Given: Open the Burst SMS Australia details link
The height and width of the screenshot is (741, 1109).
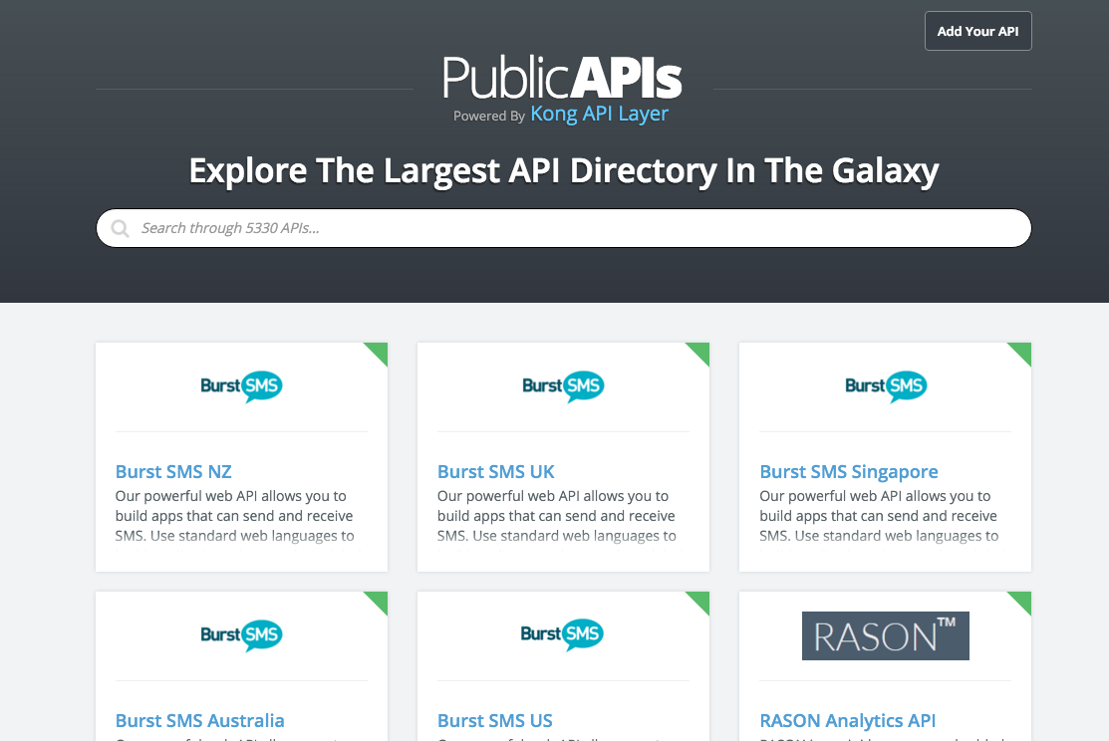Looking at the screenshot, I should [x=199, y=720].
